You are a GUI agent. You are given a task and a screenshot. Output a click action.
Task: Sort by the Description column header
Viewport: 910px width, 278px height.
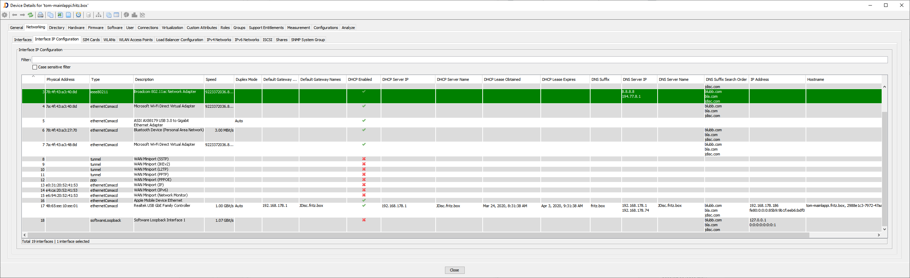pos(168,79)
